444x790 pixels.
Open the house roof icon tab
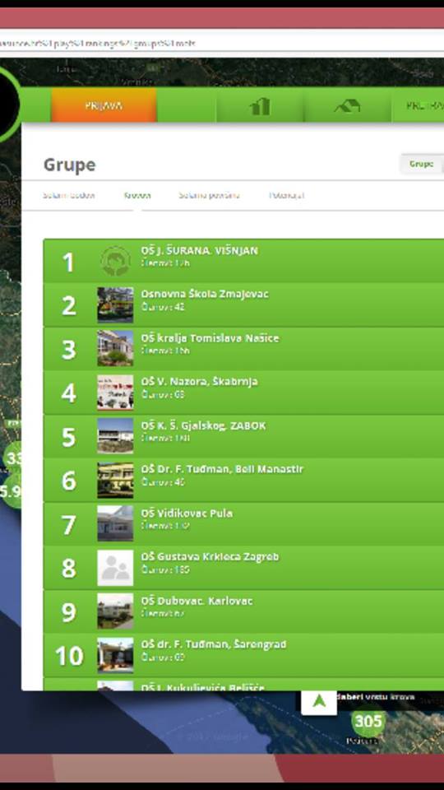[x=347, y=105]
